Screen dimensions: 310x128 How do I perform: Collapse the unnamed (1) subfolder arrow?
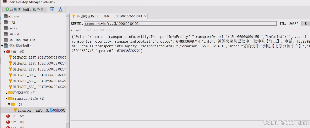click(9, 104)
